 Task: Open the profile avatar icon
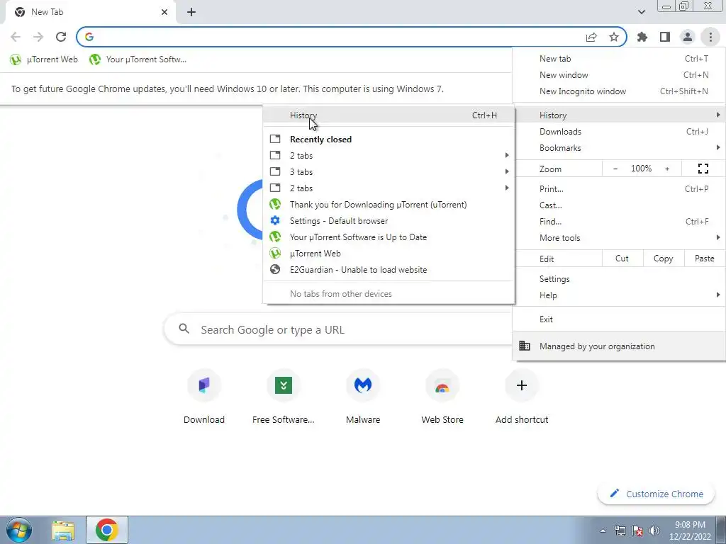tap(688, 37)
